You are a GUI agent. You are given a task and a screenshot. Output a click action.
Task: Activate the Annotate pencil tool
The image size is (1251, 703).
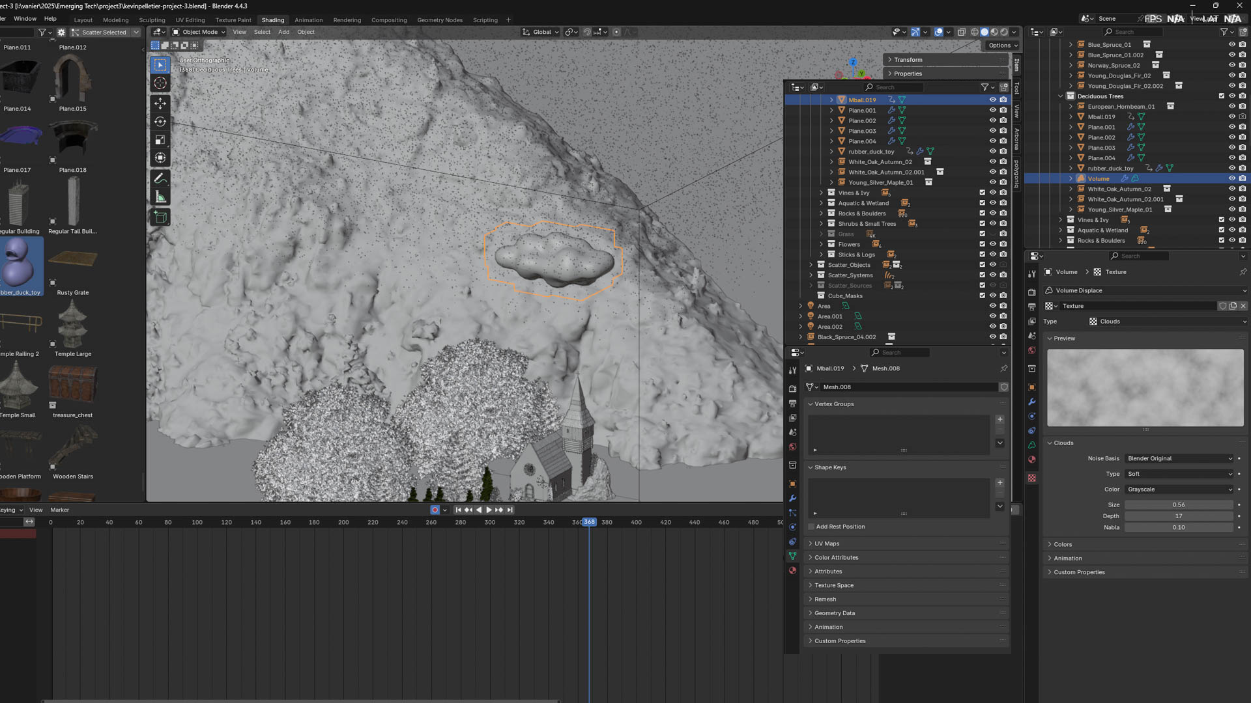pyautogui.click(x=160, y=178)
